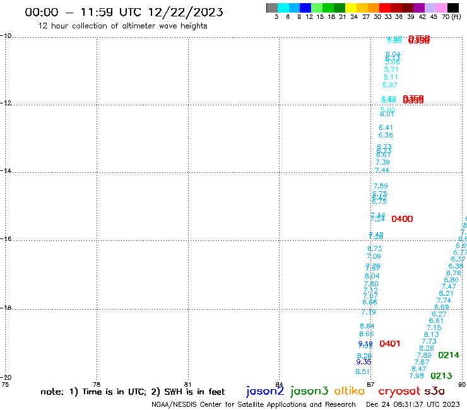This screenshot has width=467, height=410.
Task: Click the longitude axis label 81
Action: tap(187, 384)
